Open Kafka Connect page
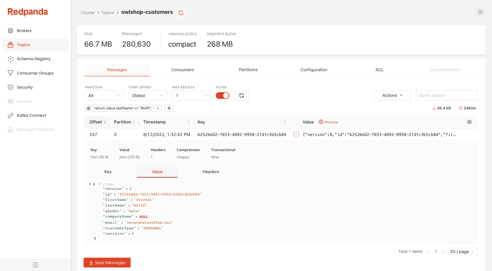 tap(31, 115)
